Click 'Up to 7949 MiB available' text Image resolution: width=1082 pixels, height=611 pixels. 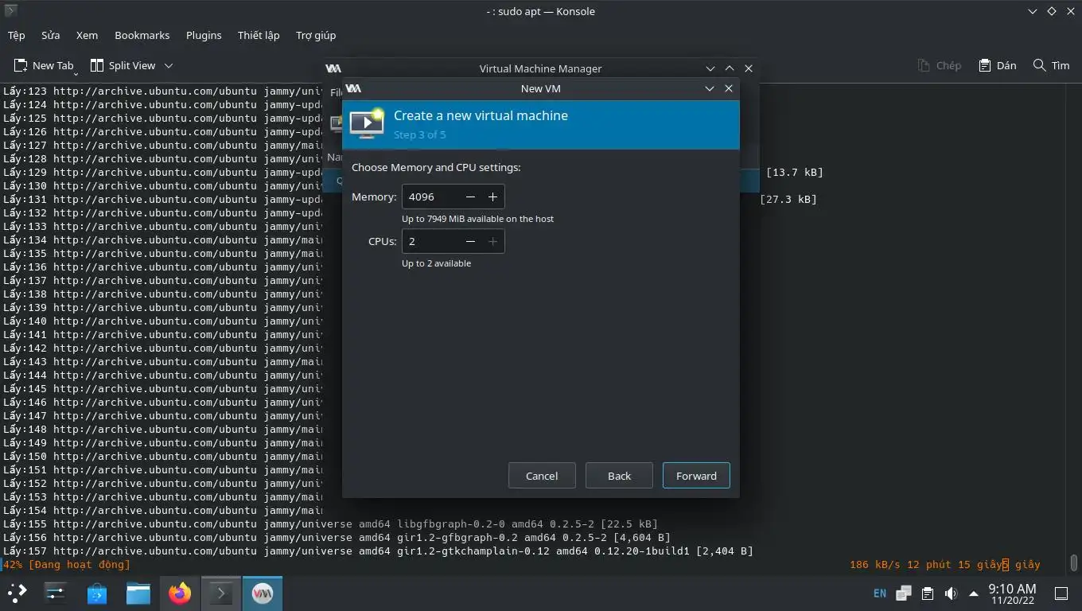(477, 219)
